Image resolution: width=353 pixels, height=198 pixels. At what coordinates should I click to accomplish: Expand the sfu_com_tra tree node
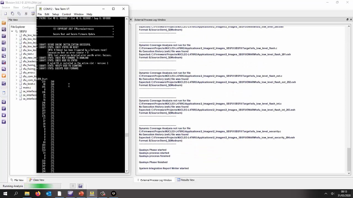(x=16, y=76)
